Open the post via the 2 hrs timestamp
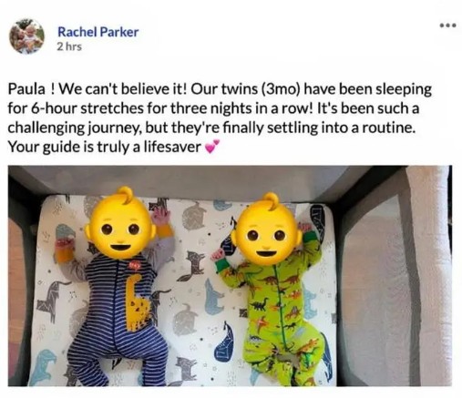Image resolution: width=462 pixels, height=398 pixels. pos(69,46)
